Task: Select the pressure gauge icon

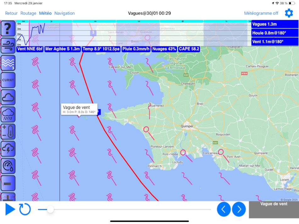Action: [8, 166]
